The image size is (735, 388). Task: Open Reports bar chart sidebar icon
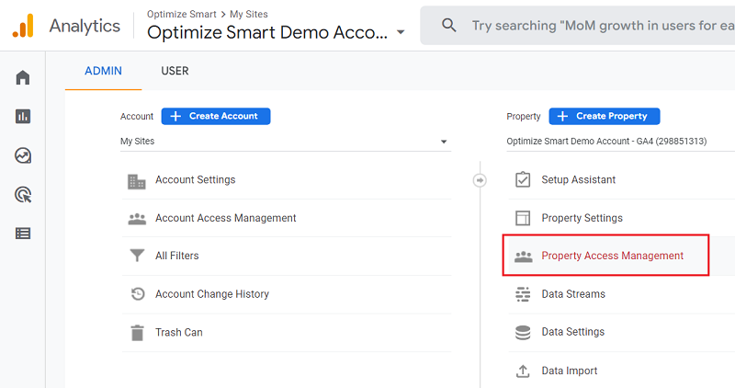coord(22,116)
